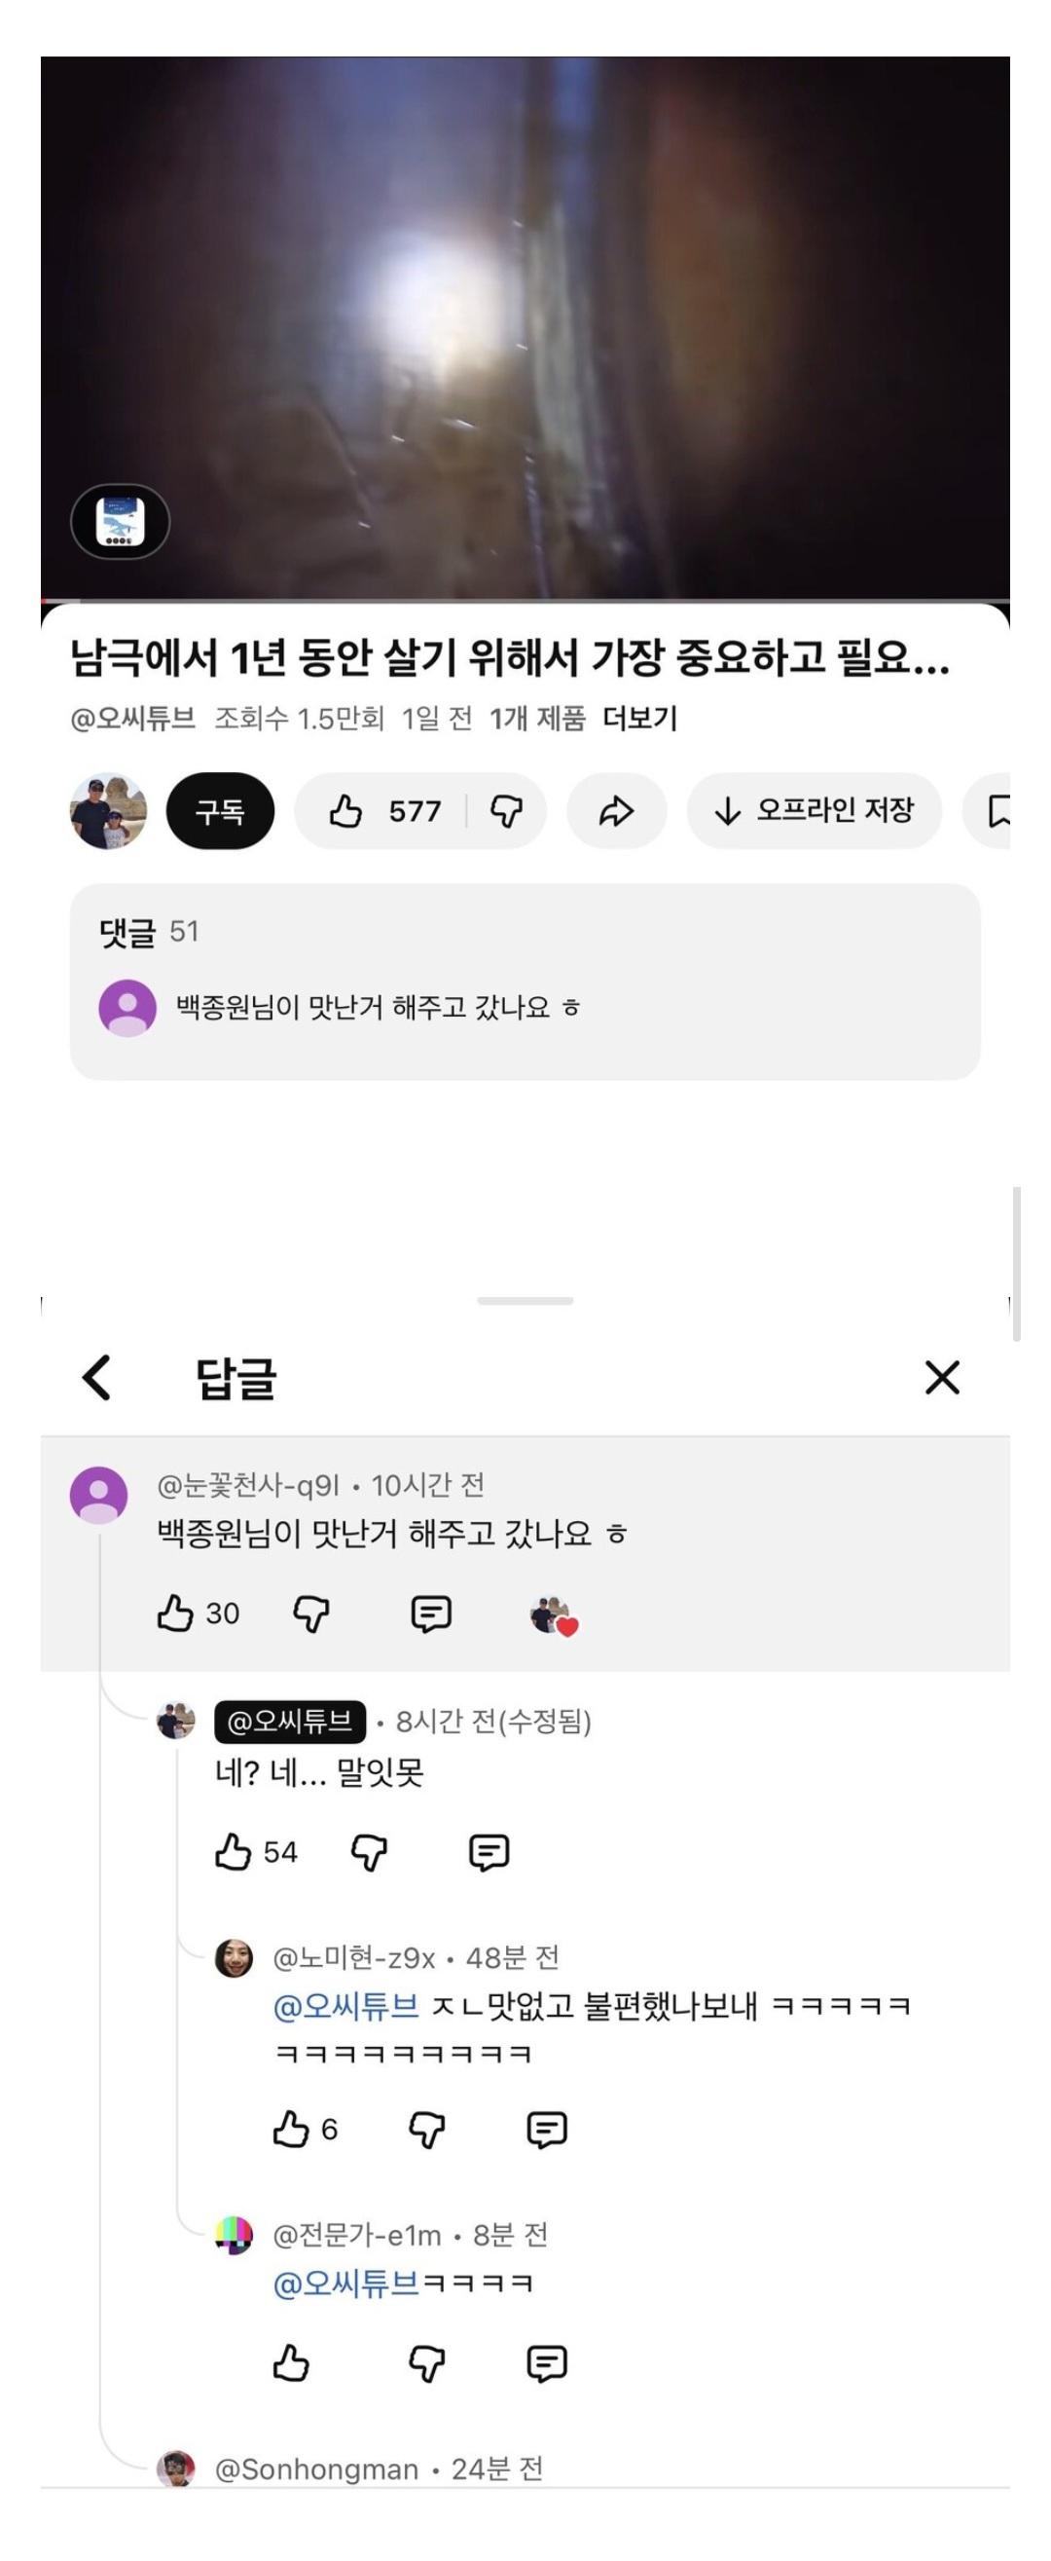
Task: Dislike 눈꽃천사's comment
Action: tap(311, 1613)
